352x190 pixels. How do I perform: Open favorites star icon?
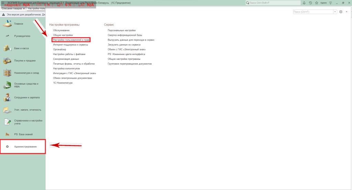(316, 3)
